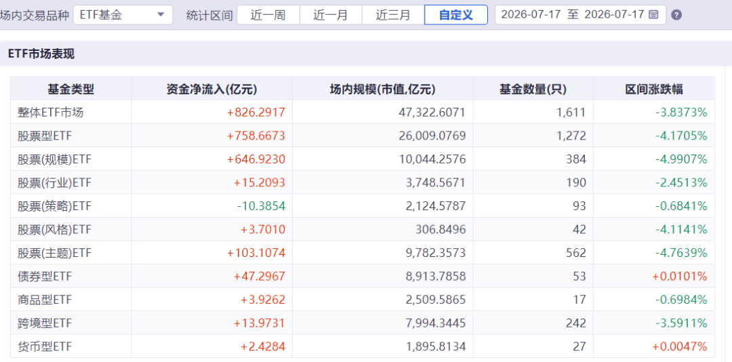732x362 pixels.
Task: Click the net inflow value +758.6673
Action: (x=256, y=136)
